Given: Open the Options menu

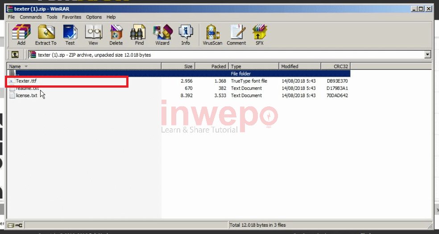Looking at the screenshot, I should 94,17.
